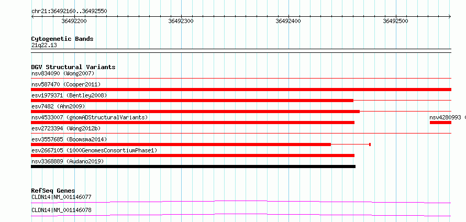466x222 pixels.
Task: Click the red bar under esv3557685 (Boomsma2014)
Action: 181,145
